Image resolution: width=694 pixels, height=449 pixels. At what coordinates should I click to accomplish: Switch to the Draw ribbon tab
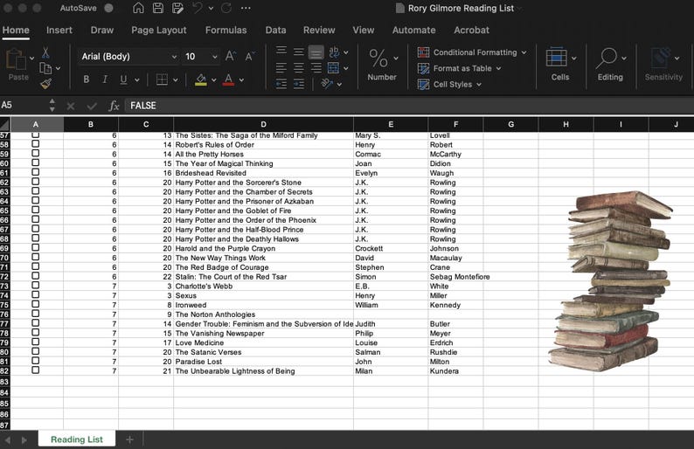[101, 30]
